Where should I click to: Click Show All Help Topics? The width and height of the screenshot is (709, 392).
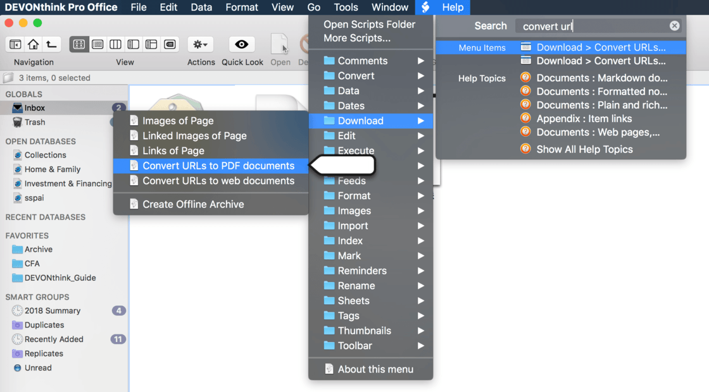click(x=584, y=149)
